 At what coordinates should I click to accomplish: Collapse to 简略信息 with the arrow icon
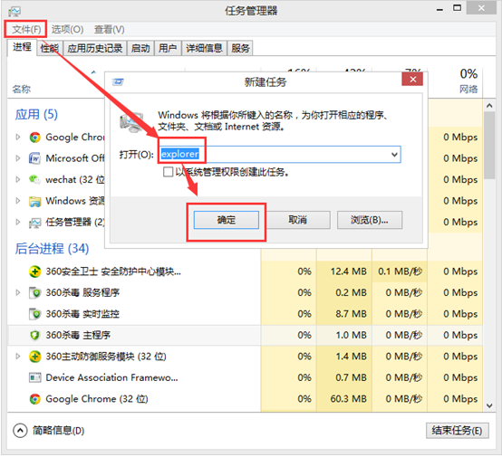(20, 431)
